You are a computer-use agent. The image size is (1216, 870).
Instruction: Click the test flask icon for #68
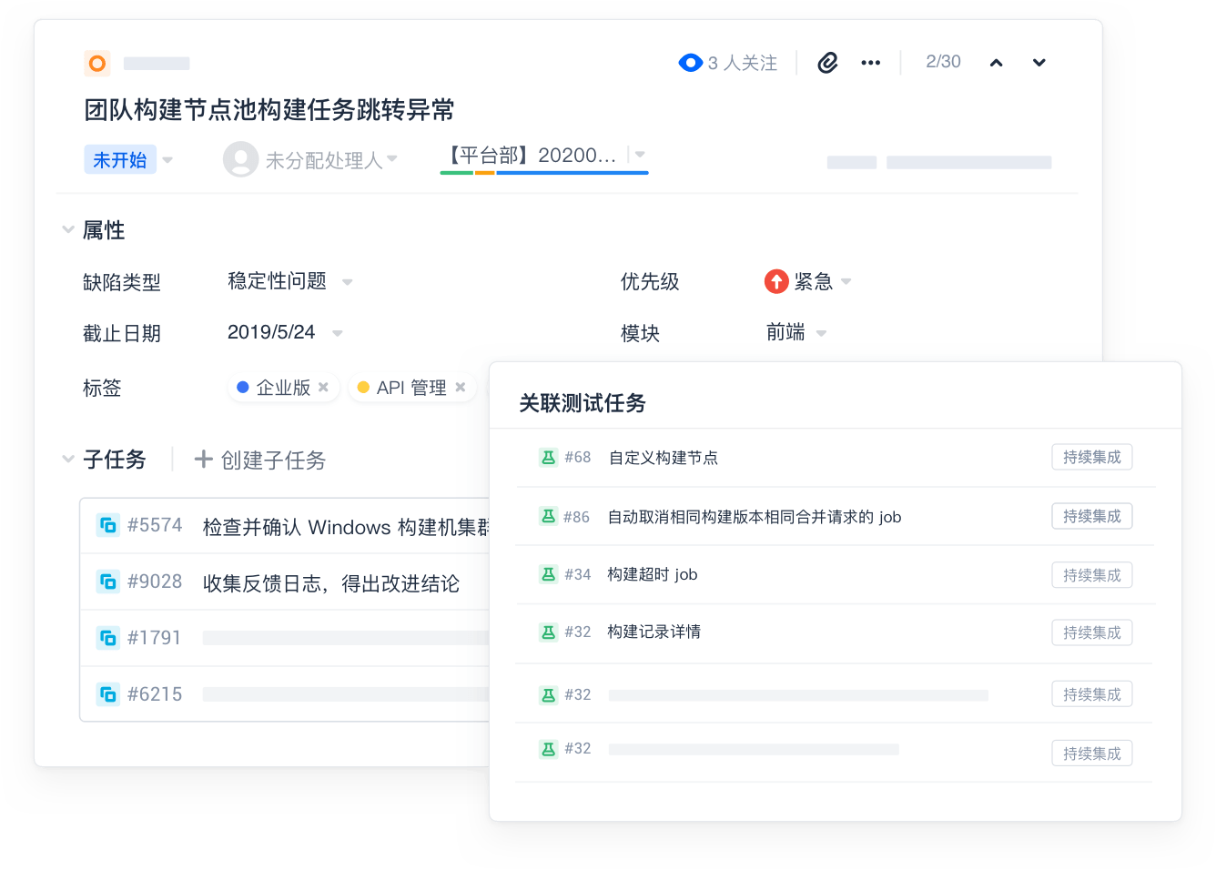(548, 457)
